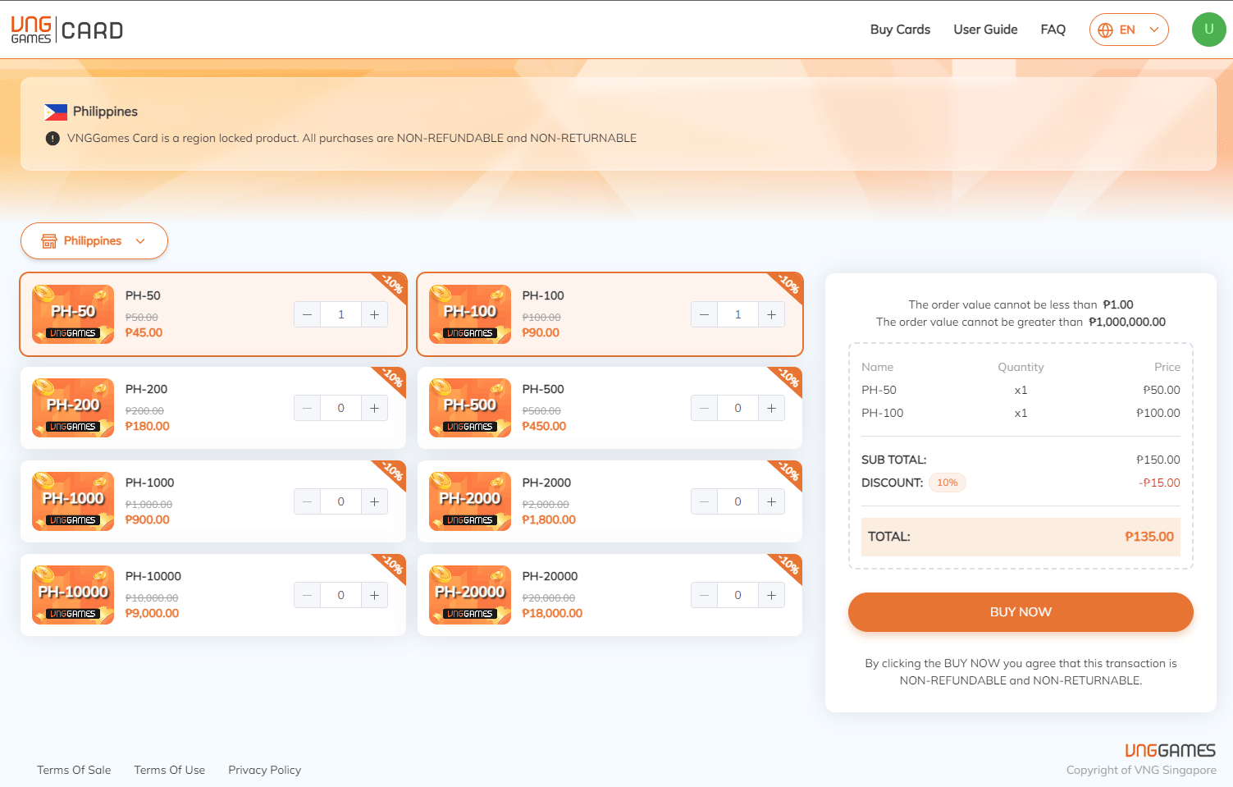The width and height of the screenshot is (1233, 787).
Task: Open the Terms Of Use link
Action: point(170,770)
